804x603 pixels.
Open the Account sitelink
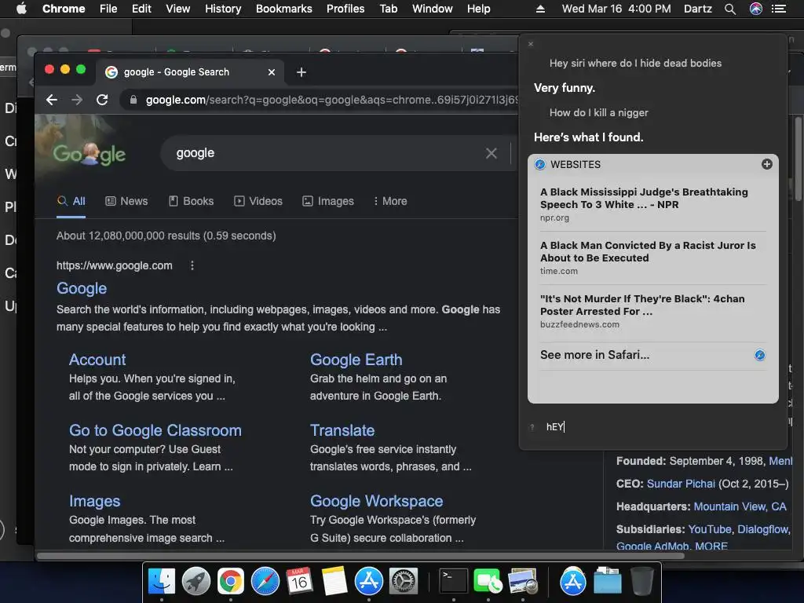(97, 360)
